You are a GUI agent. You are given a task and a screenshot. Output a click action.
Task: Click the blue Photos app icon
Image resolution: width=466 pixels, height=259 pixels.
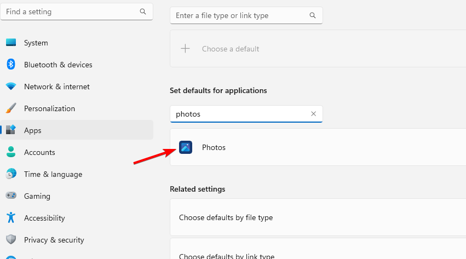pos(186,147)
